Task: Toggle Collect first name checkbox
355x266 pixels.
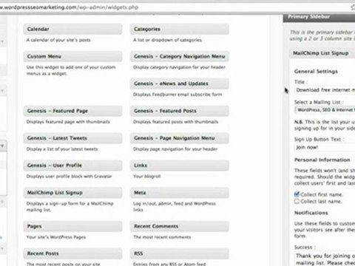Action: click(297, 194)
